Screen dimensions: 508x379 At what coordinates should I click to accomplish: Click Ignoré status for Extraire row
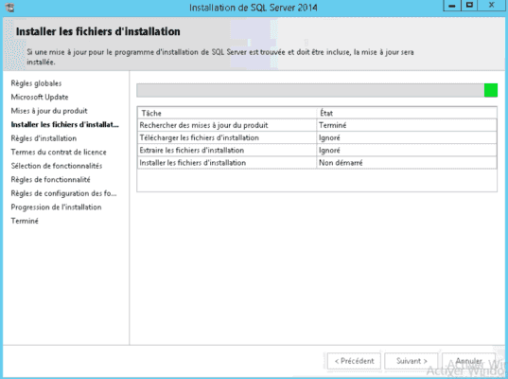pos(406,151)
